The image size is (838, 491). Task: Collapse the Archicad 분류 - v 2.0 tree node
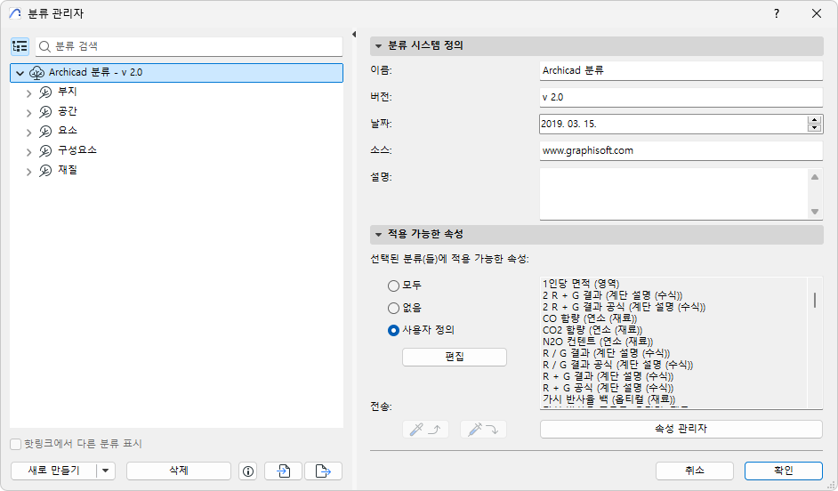(20, 73)
